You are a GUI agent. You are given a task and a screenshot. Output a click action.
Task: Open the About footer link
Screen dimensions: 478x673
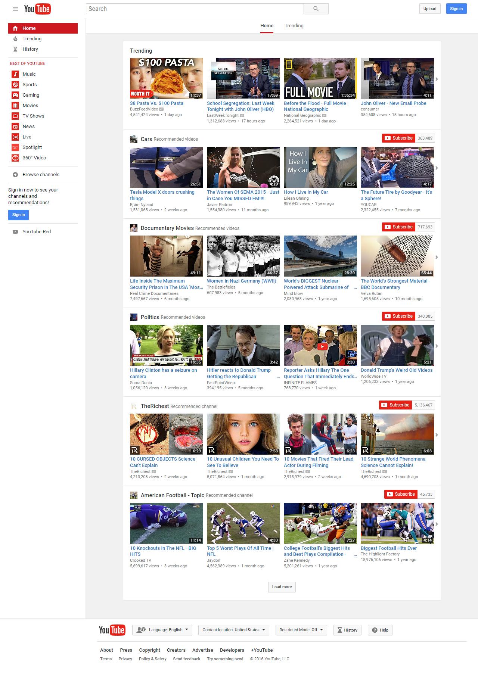(106, 650)
